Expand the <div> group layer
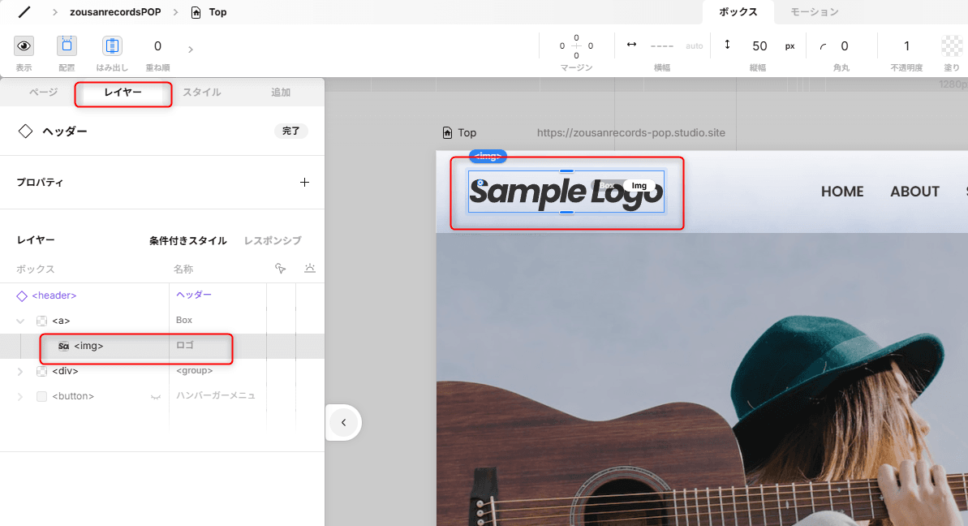968x526 pixels. [21, 371]
